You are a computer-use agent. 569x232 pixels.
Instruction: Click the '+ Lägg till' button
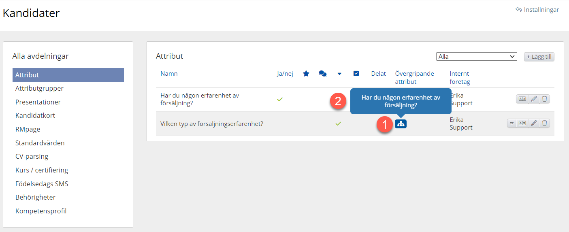[539, 57]
